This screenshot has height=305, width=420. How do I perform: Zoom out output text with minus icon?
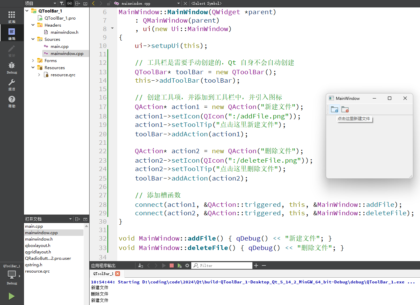[264, 266]
